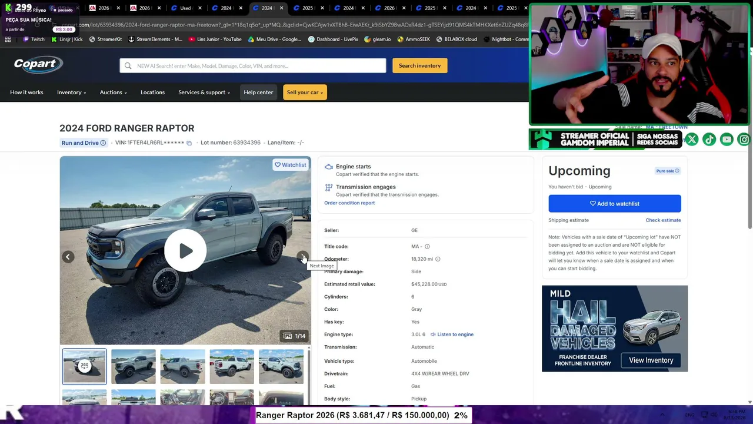Open the StreamElements bookmark
This screenshot has height=424, width=753.
pos(155,39)
